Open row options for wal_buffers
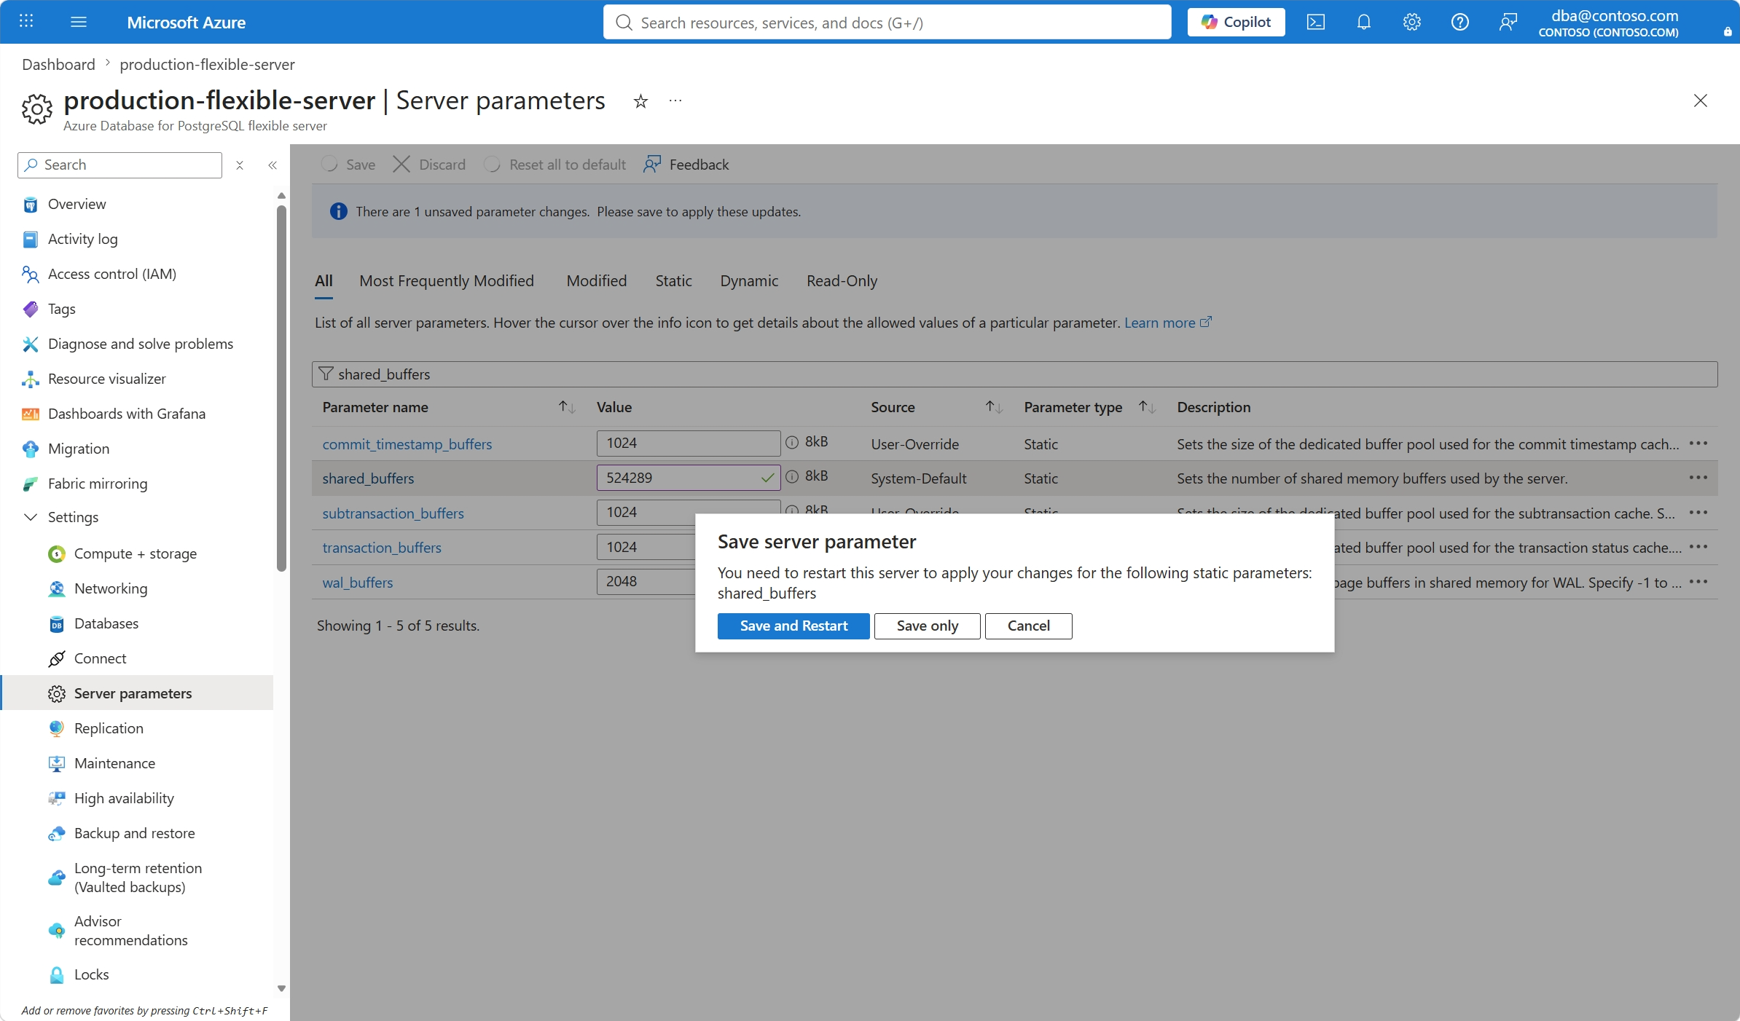The width and height of the screenshot is (1740, 1021). pos(1698,582)
